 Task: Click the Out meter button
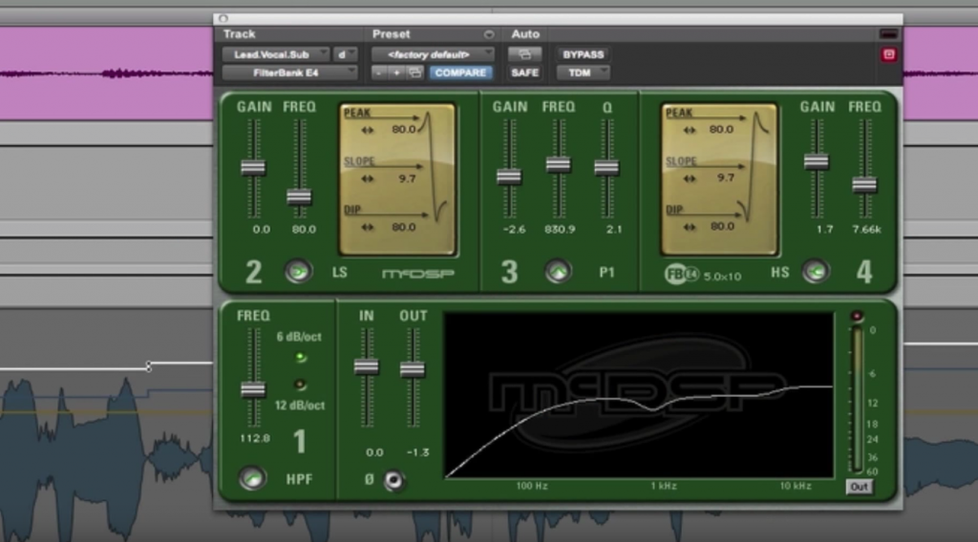pyautogui.click(x=859, y=488)
